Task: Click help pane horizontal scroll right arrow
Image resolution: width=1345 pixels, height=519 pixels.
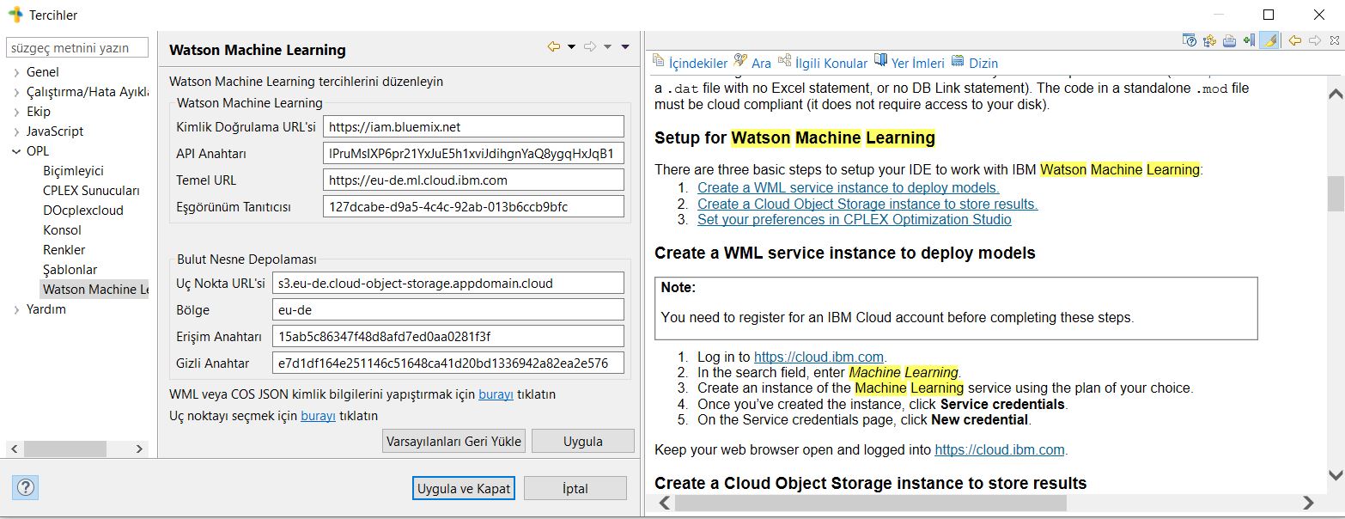Action: pyautogui.click(x=1308, y=503)
